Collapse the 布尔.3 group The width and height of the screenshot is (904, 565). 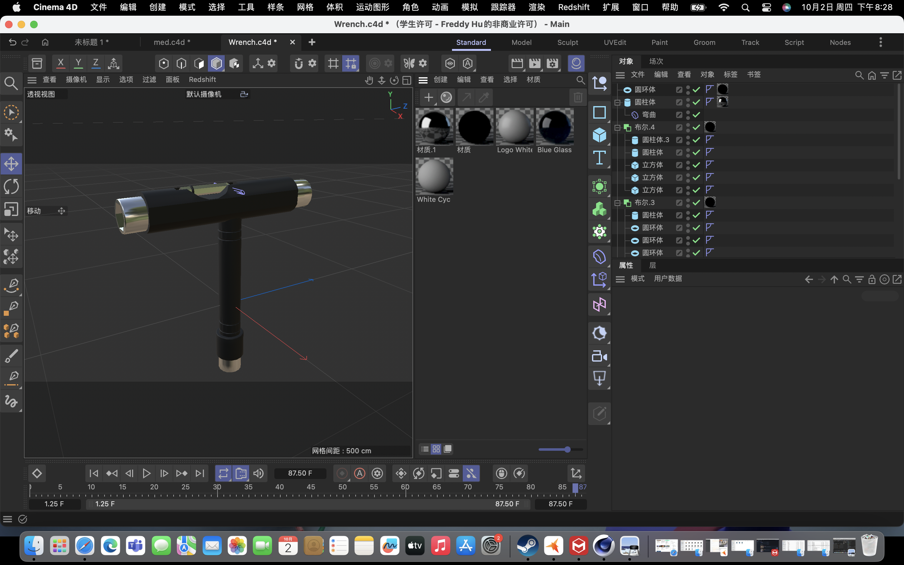617,202
